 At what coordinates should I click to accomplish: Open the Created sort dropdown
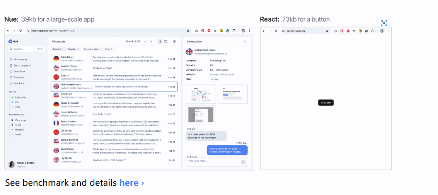coord(58,49)
